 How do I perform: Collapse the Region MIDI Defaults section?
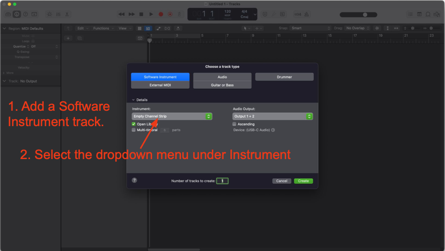tap(4, 29)
